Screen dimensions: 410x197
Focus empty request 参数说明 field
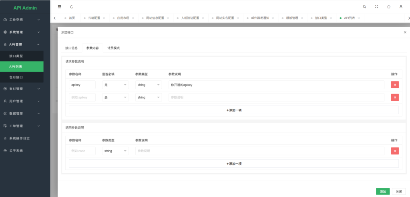point(276,98)
